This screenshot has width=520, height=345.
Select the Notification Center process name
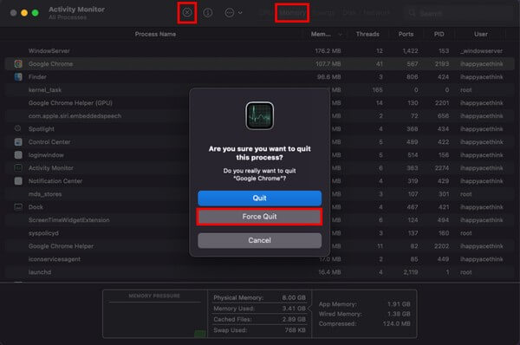(55, 181)
